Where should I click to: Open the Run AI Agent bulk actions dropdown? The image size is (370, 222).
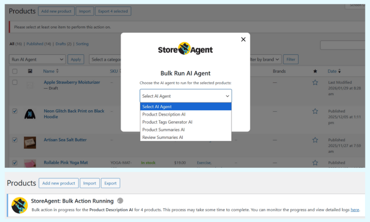37,59
